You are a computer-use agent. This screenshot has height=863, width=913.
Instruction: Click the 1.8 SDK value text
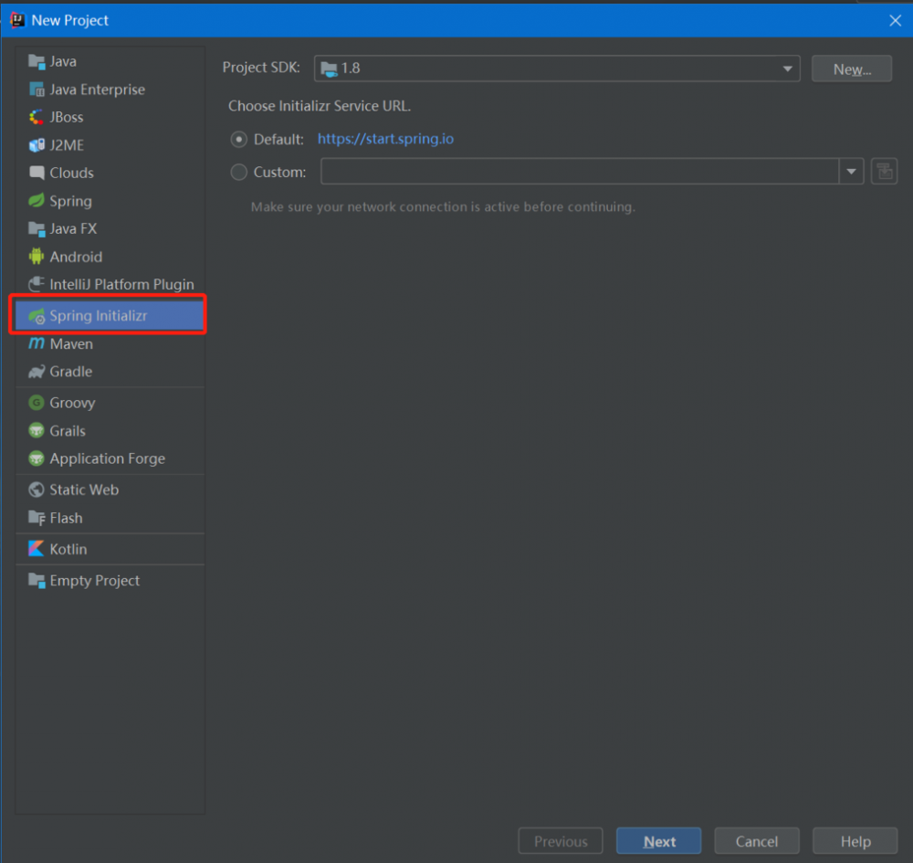click(351, 68)
